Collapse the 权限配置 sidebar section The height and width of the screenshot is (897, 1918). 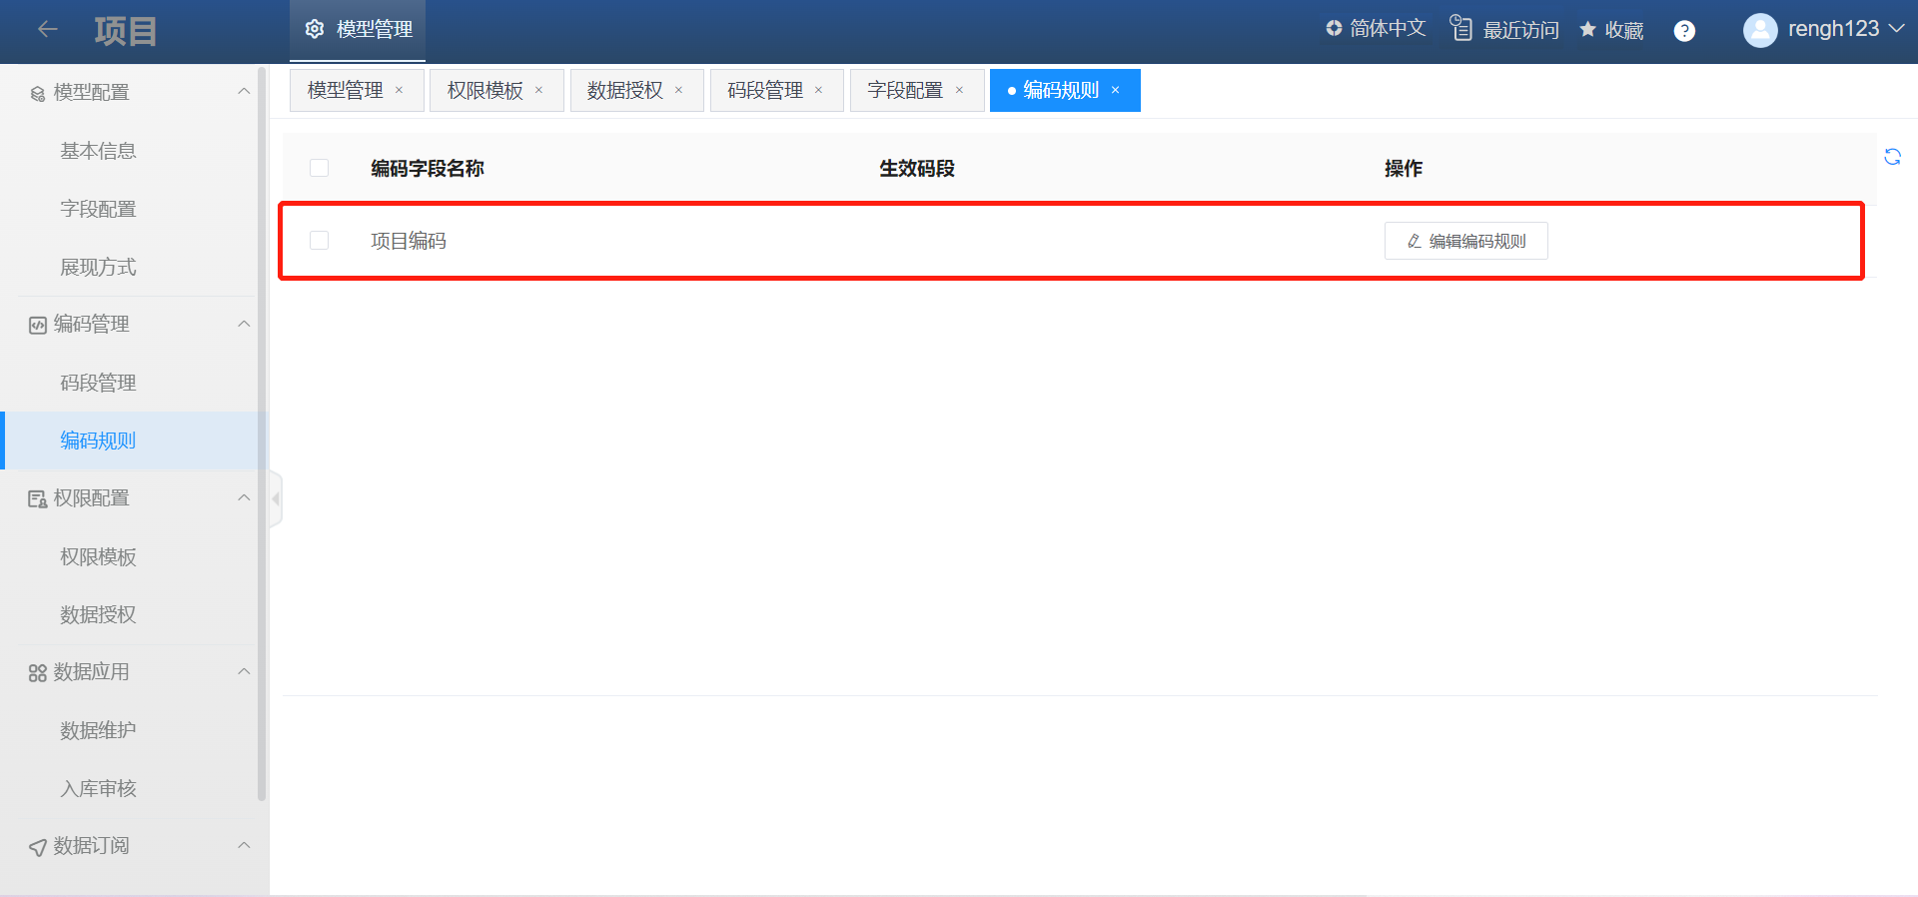tap(244, 498)
